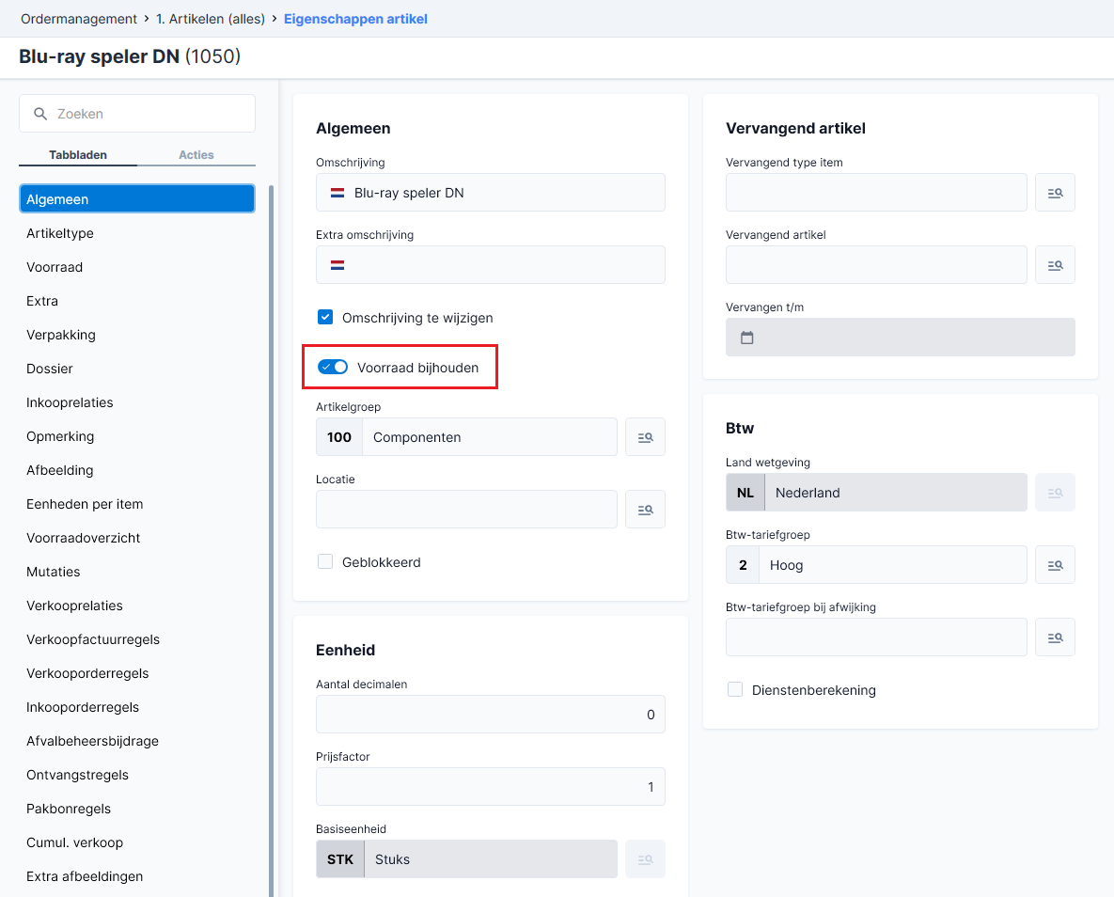Click lookup icon for Vervangend artikel

pos(1055,265)
